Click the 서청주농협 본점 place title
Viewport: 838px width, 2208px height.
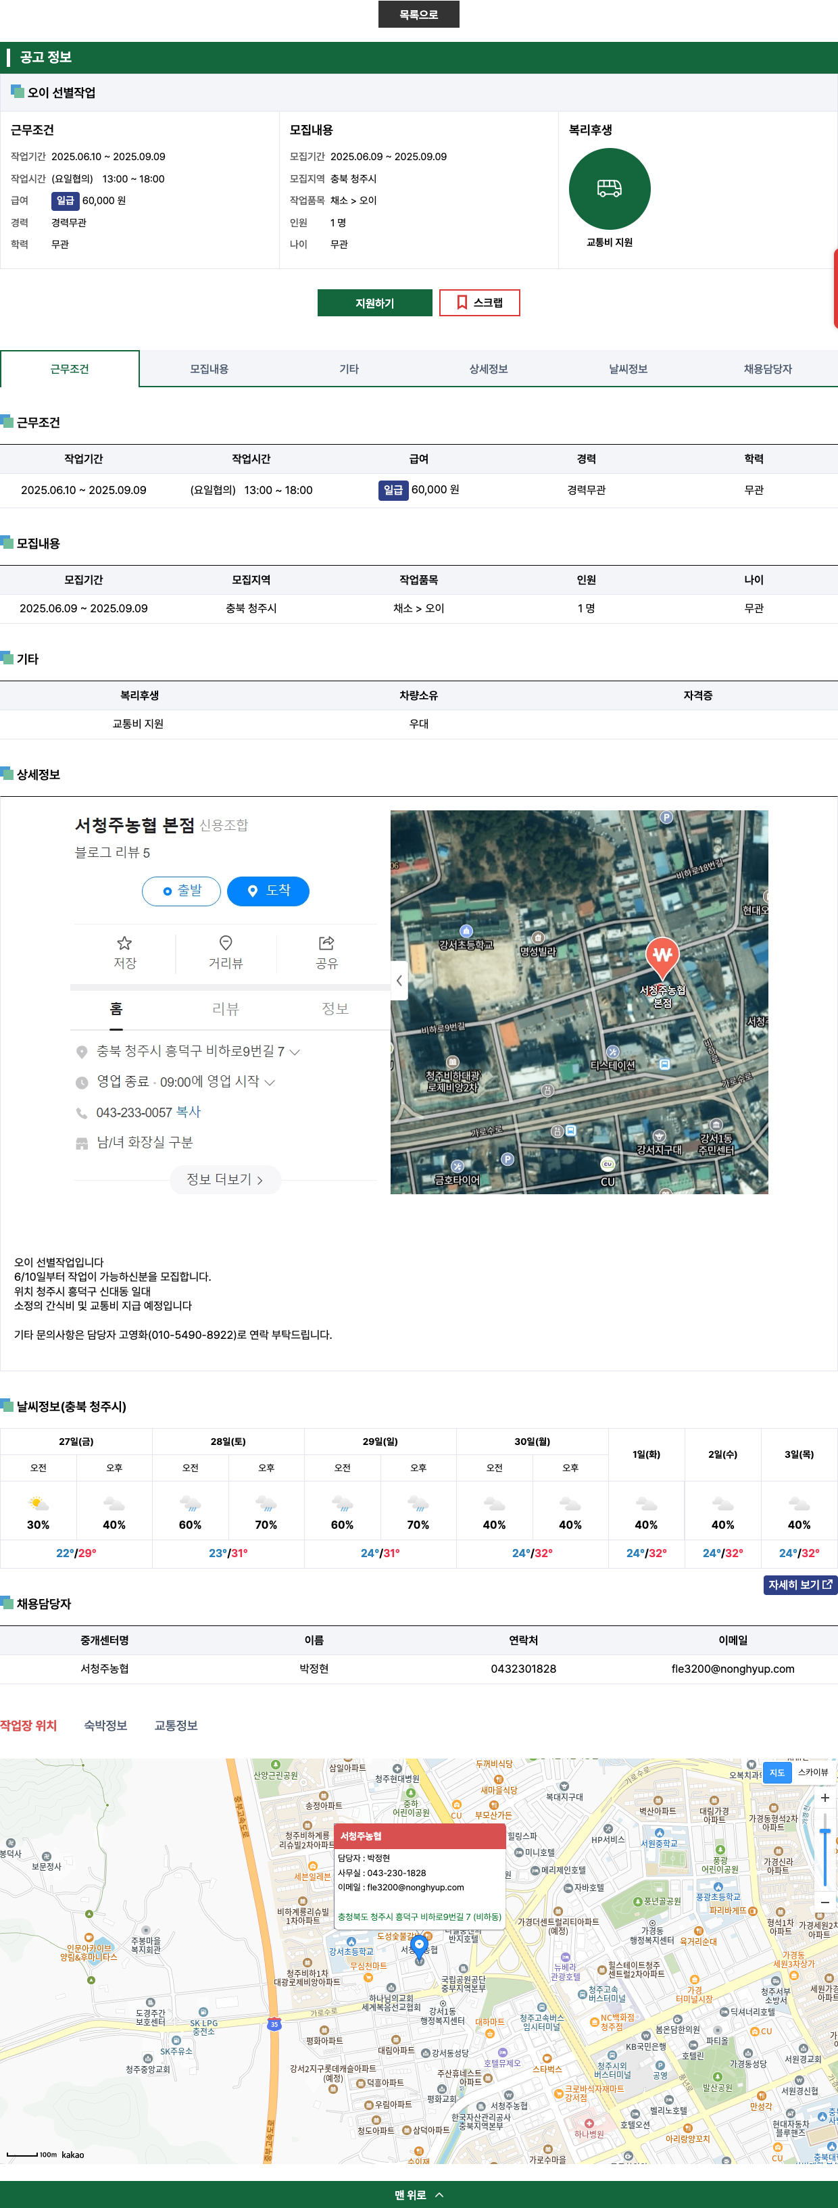tap(134, 825)
